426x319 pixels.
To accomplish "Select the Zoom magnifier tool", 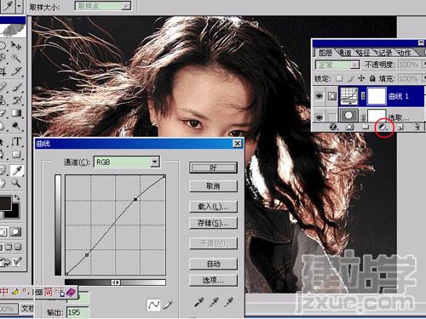I will pos(16,184).
